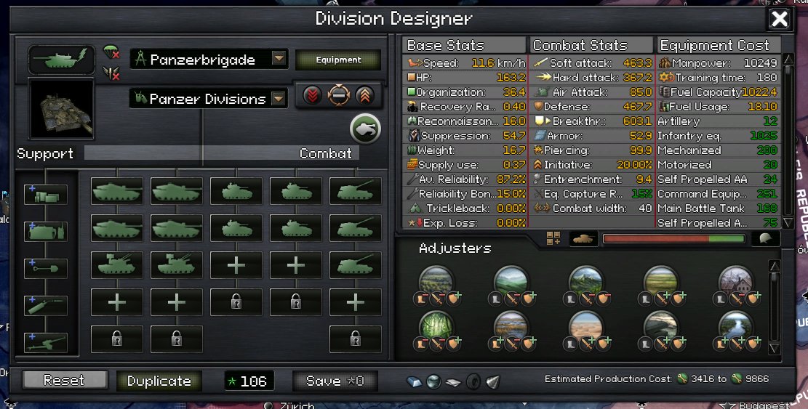
Task: Select the engineer shovel support company slot
Action: coord(45,268)
